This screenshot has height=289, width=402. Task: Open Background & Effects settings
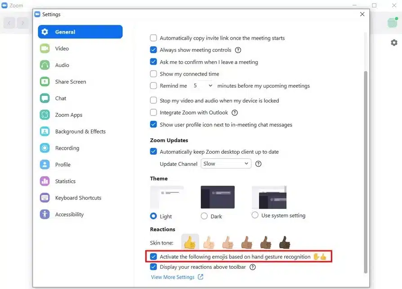pos(80,131)
